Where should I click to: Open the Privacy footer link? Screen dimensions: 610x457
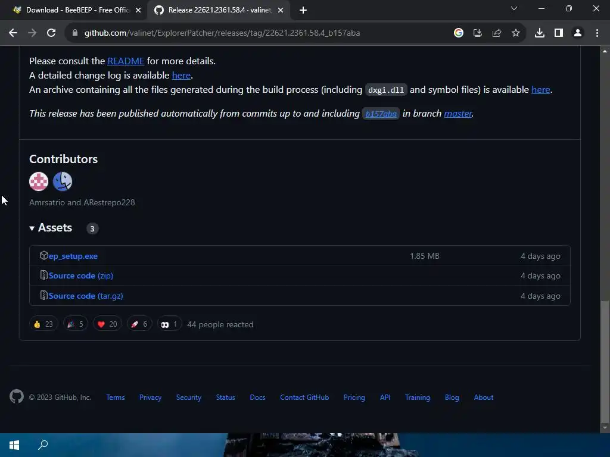151,397
